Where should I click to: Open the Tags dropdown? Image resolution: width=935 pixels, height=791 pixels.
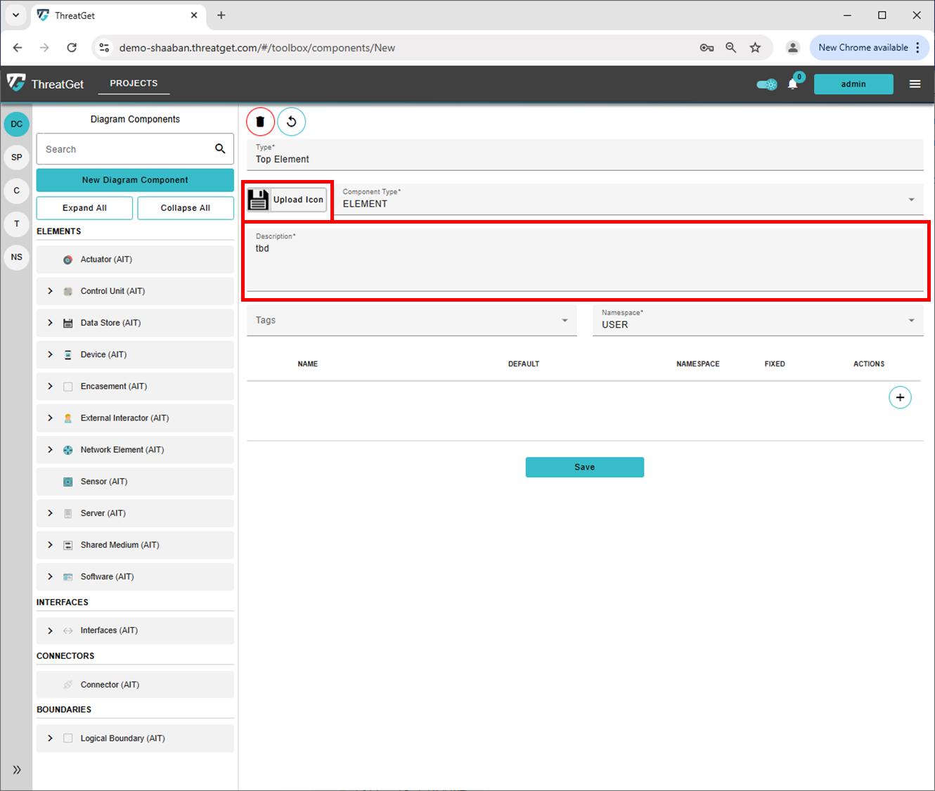coord(565,321)
